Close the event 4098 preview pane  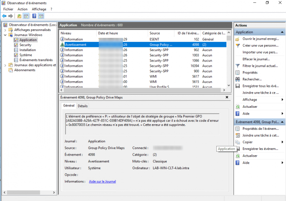point(227,97)
